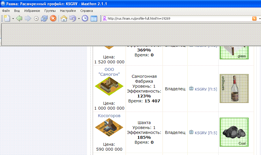Stop loading with red X

click(53, 18)
